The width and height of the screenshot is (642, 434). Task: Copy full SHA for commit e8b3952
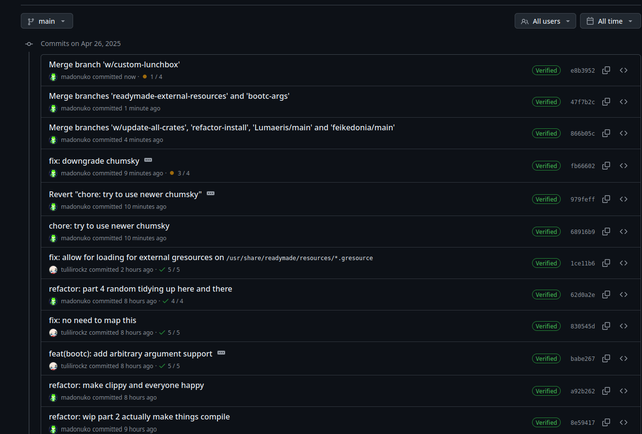point(606,70)
